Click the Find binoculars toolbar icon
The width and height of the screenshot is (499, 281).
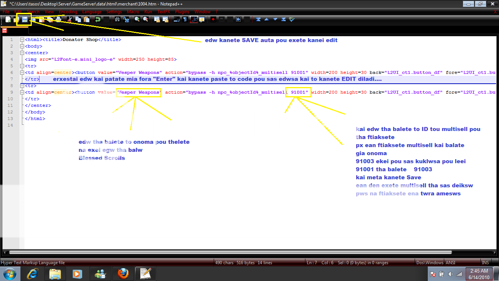tap(117, 20)
